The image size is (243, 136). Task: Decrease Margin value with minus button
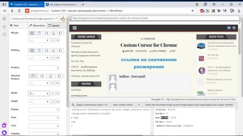click(x=53, y=40)
